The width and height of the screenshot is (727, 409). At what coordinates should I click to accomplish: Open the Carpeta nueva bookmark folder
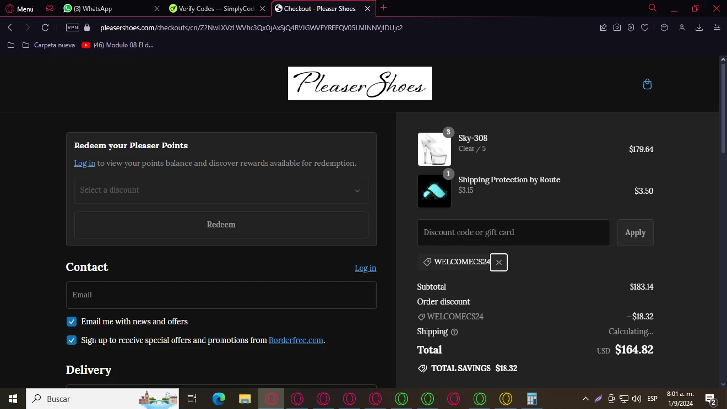tap(48, 45)
